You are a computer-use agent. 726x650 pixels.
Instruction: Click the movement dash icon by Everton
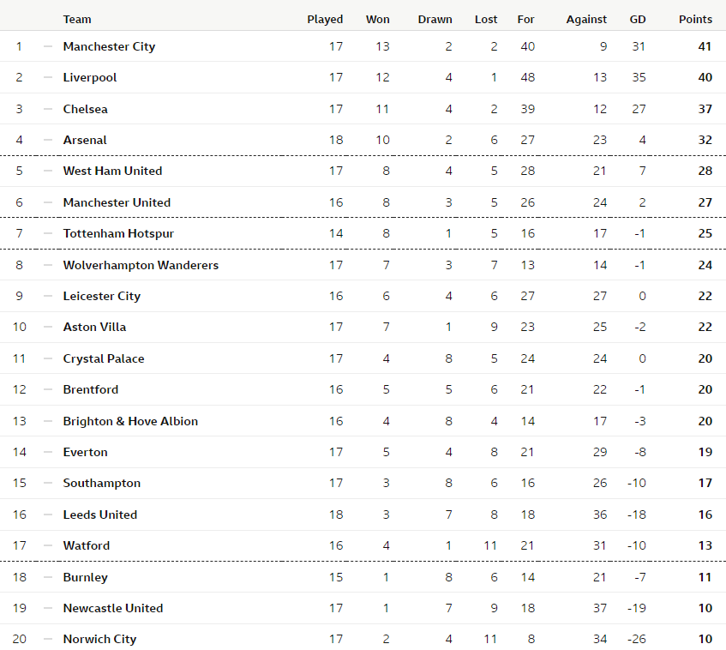[x=48, y=452]
